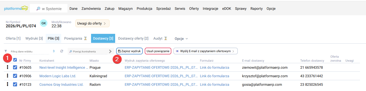Open the Sprawy menu
Viewport: 366px width, 91px height.
[241, 9]
